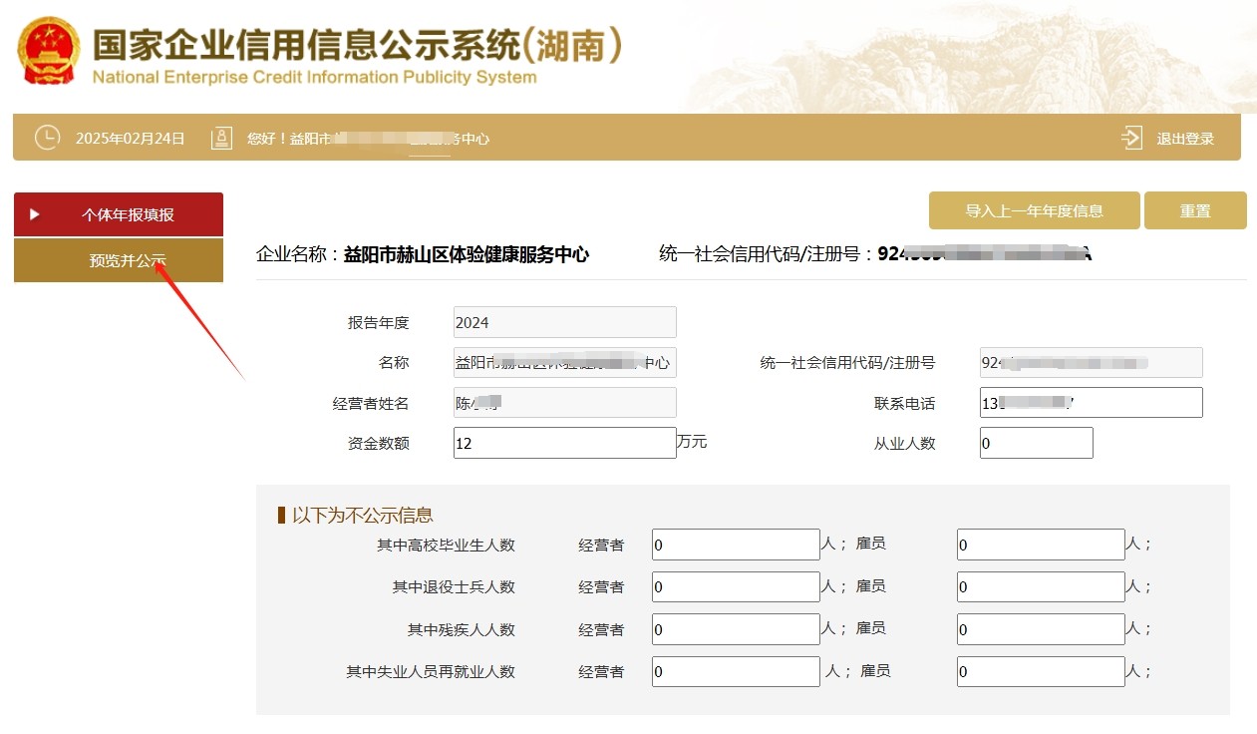This screenshot has height=734, width=1257.
Task: Focus 退役士兵 雇员 count field
Action: pyautogui.click(x=1041, y=586)
